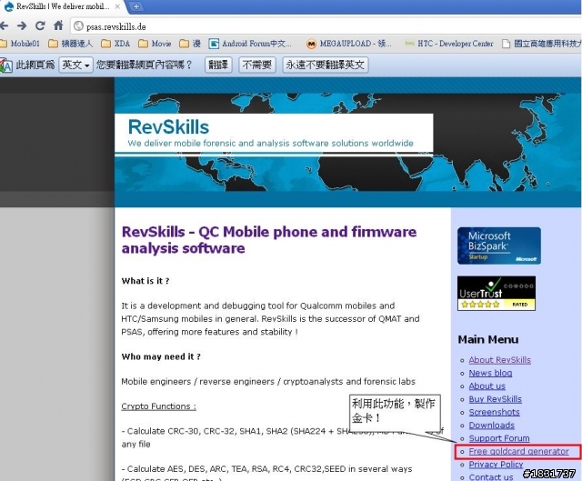Click the 'Main Menu' sidebar heading

coord(488,339)
